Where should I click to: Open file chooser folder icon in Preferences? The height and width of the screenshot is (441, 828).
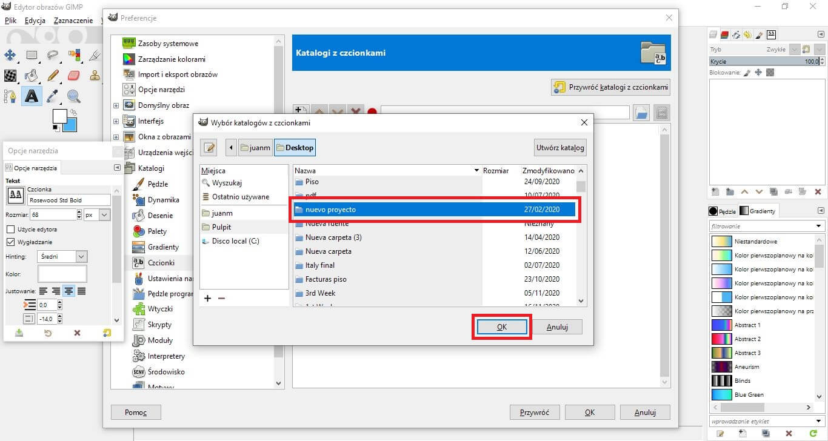click(641, 112)
